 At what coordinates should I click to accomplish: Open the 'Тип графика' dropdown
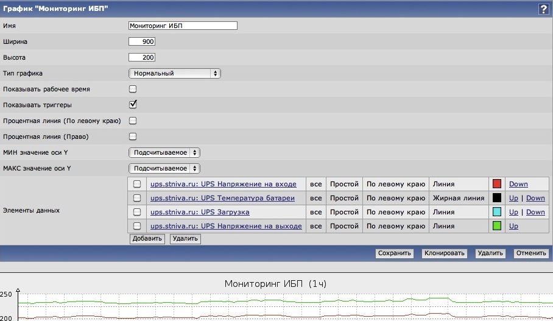[x=174, y=74]
